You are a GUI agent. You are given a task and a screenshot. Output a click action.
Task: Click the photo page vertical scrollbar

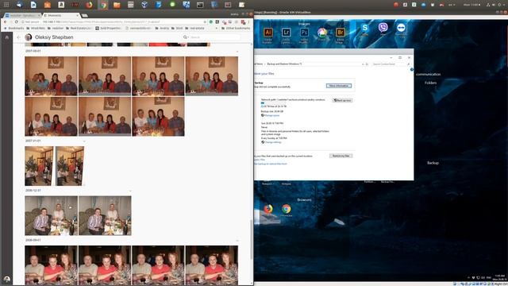click(x=251, y=240)
